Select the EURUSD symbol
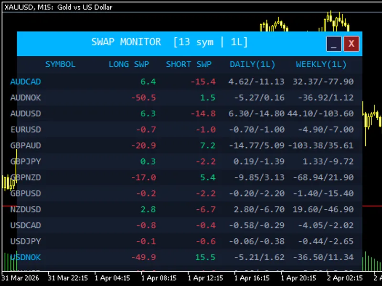The image size is (382, 286). [x=26, y=129]
